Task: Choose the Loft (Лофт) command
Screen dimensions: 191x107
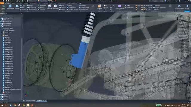Action: pos(22,7)
